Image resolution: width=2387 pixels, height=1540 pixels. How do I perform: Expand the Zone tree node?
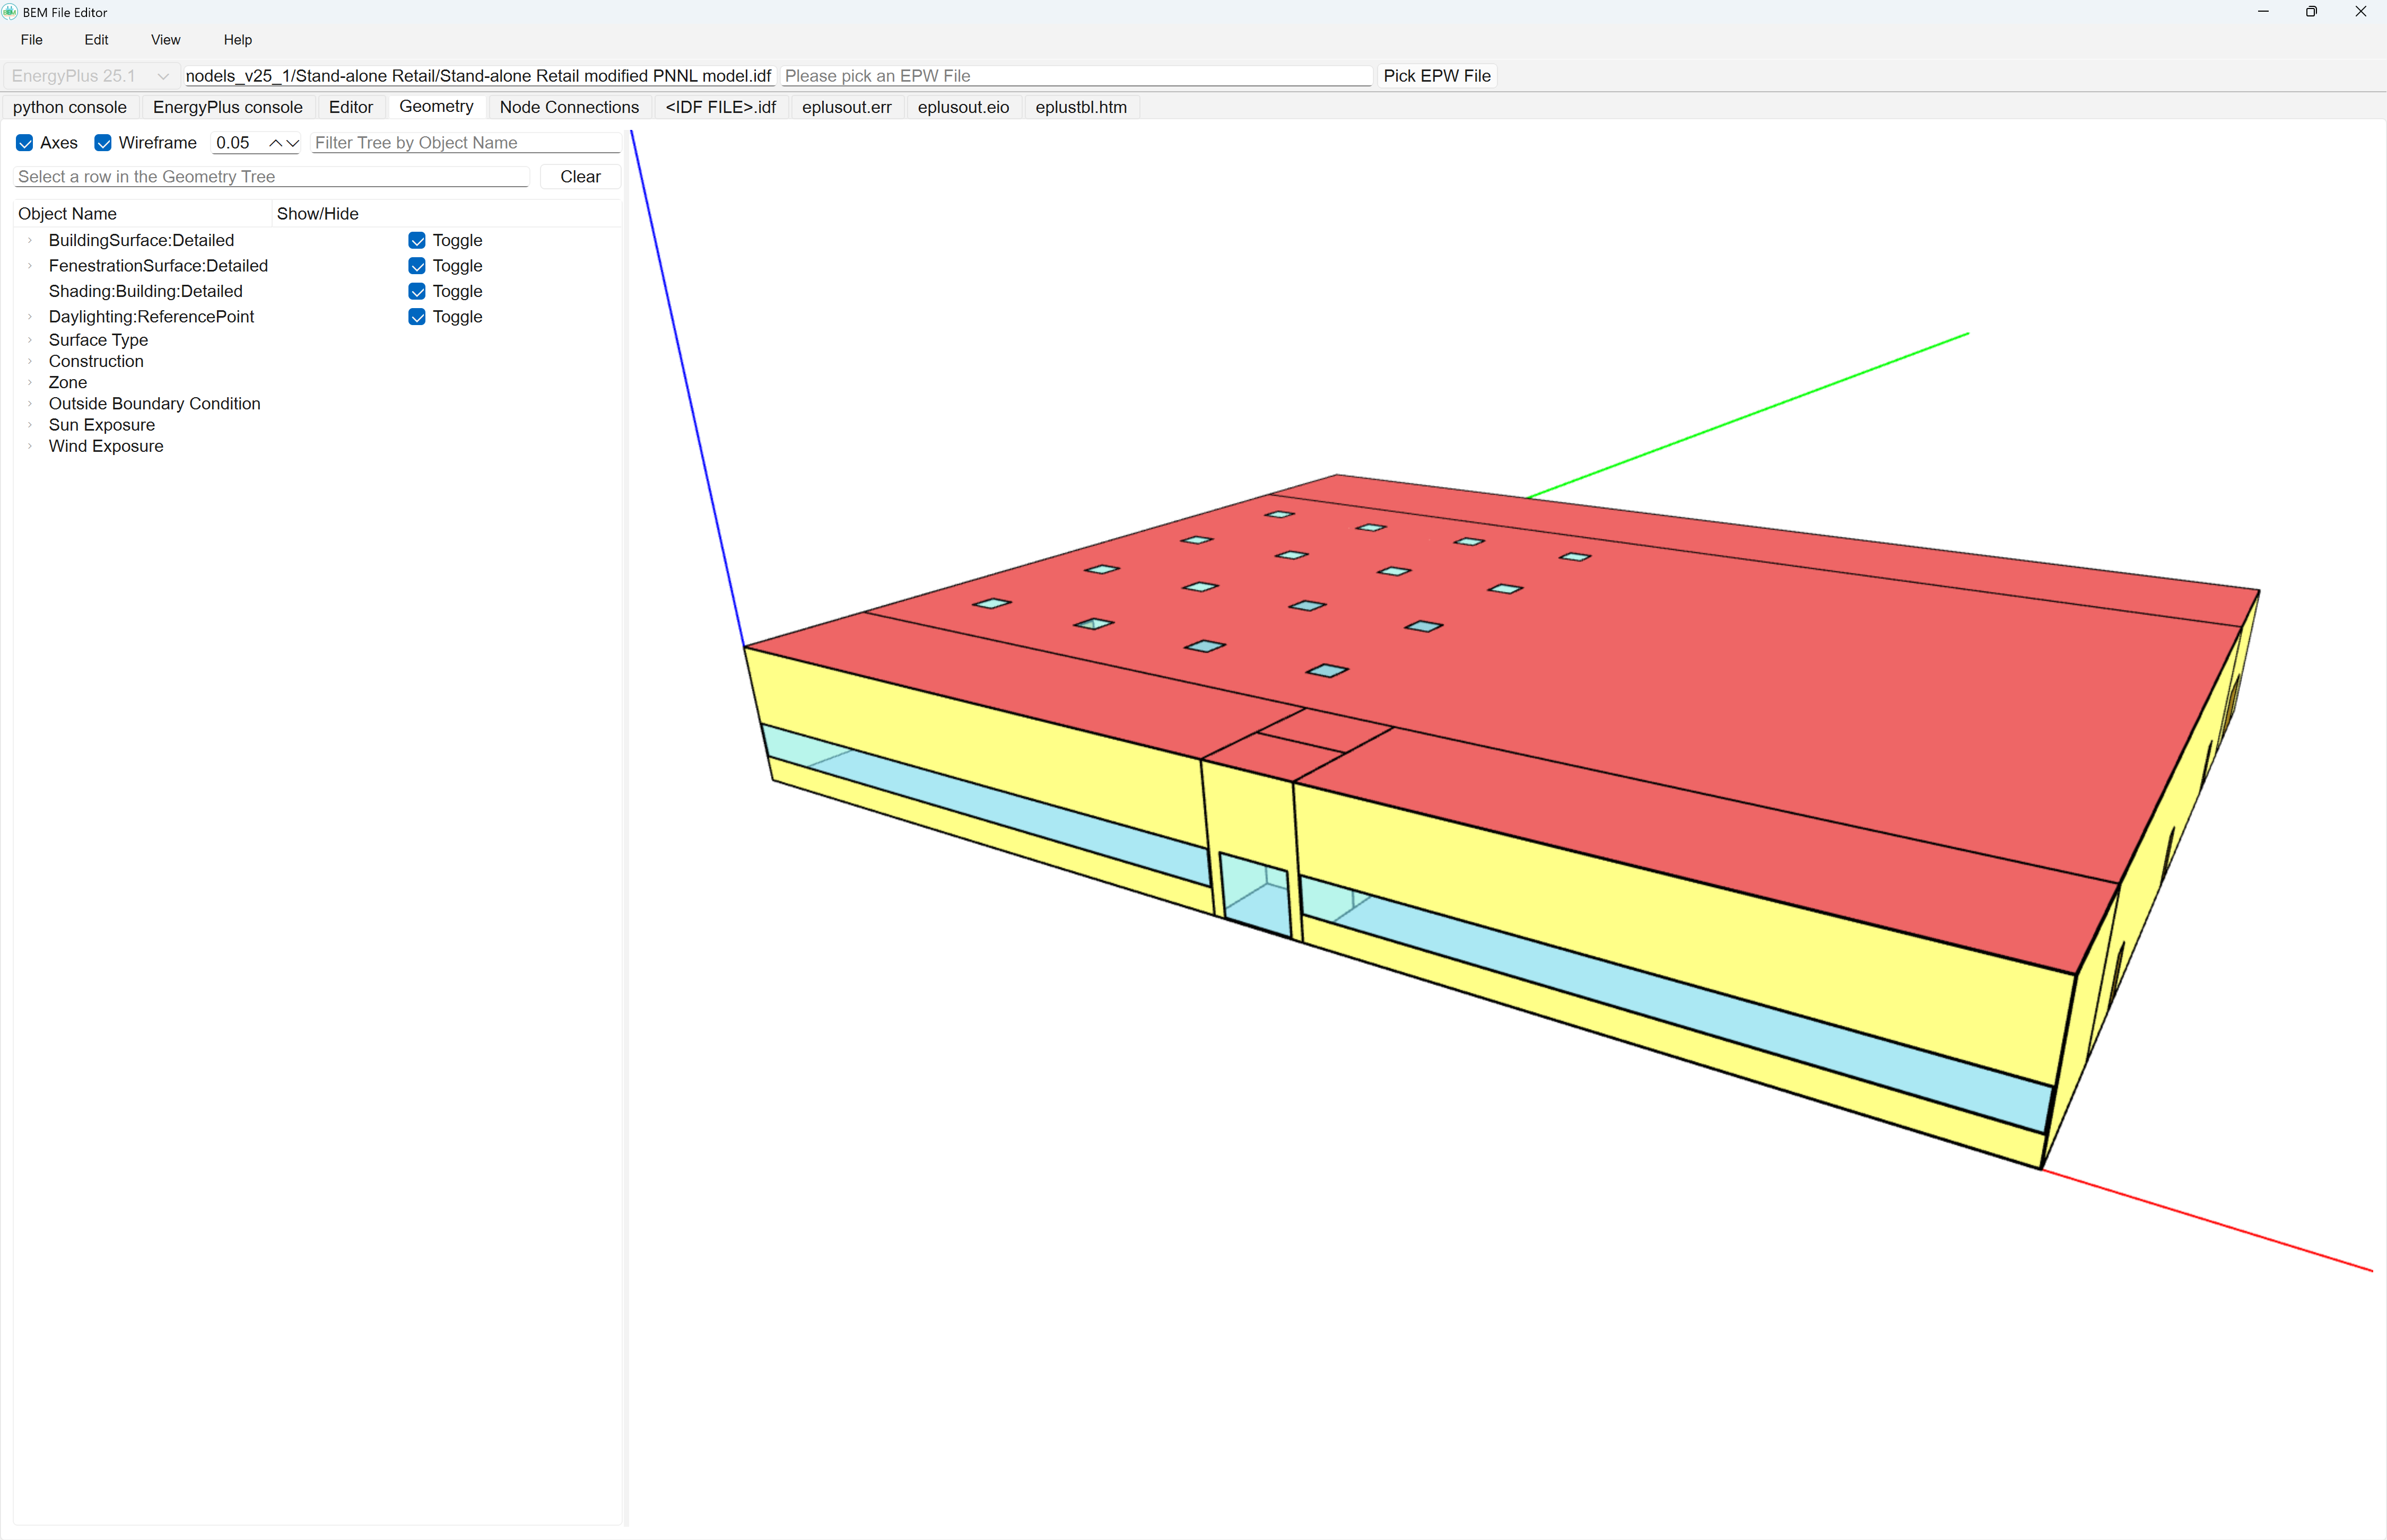click(x=30, y=383)
